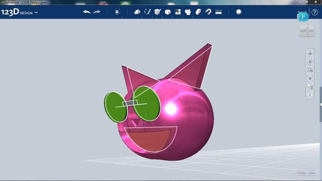Viewport: 322px width, 181px height.
Task: Click the FRONT face of view cube
Action: point(303,31)
